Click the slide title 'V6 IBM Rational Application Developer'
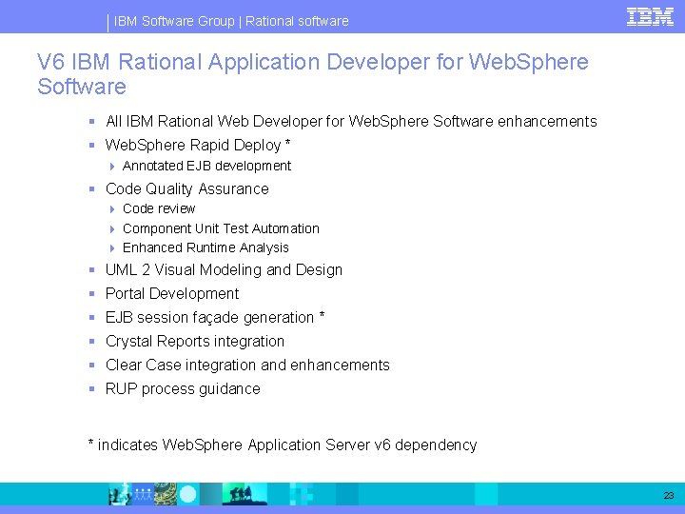This screenshot has height=514, width=685. click(313, 73)
